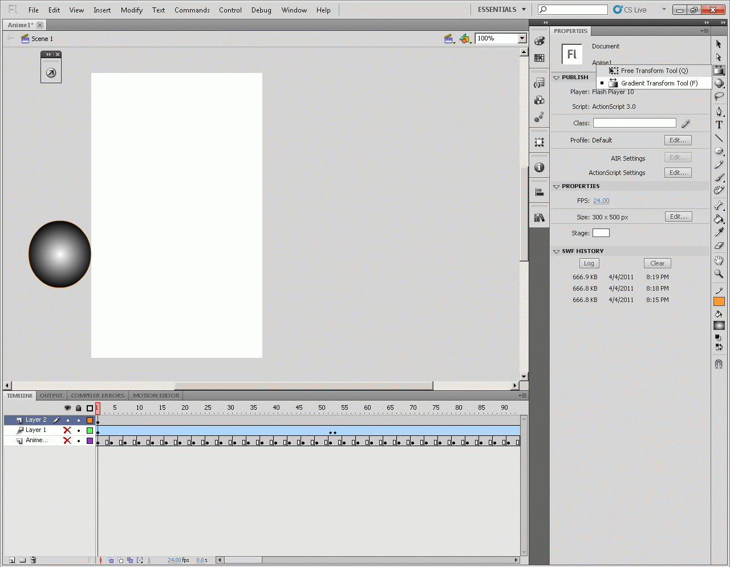Image resolution: width=730 pixels, height=567 pixels.
Task: Toggle all layers visibility eye header
Action: point(67,408)
